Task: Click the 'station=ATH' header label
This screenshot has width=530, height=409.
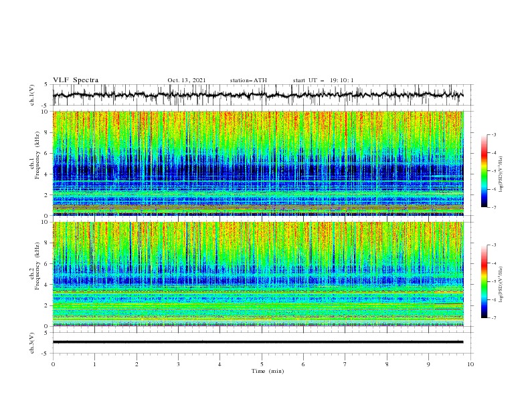Action: [248, 80]
